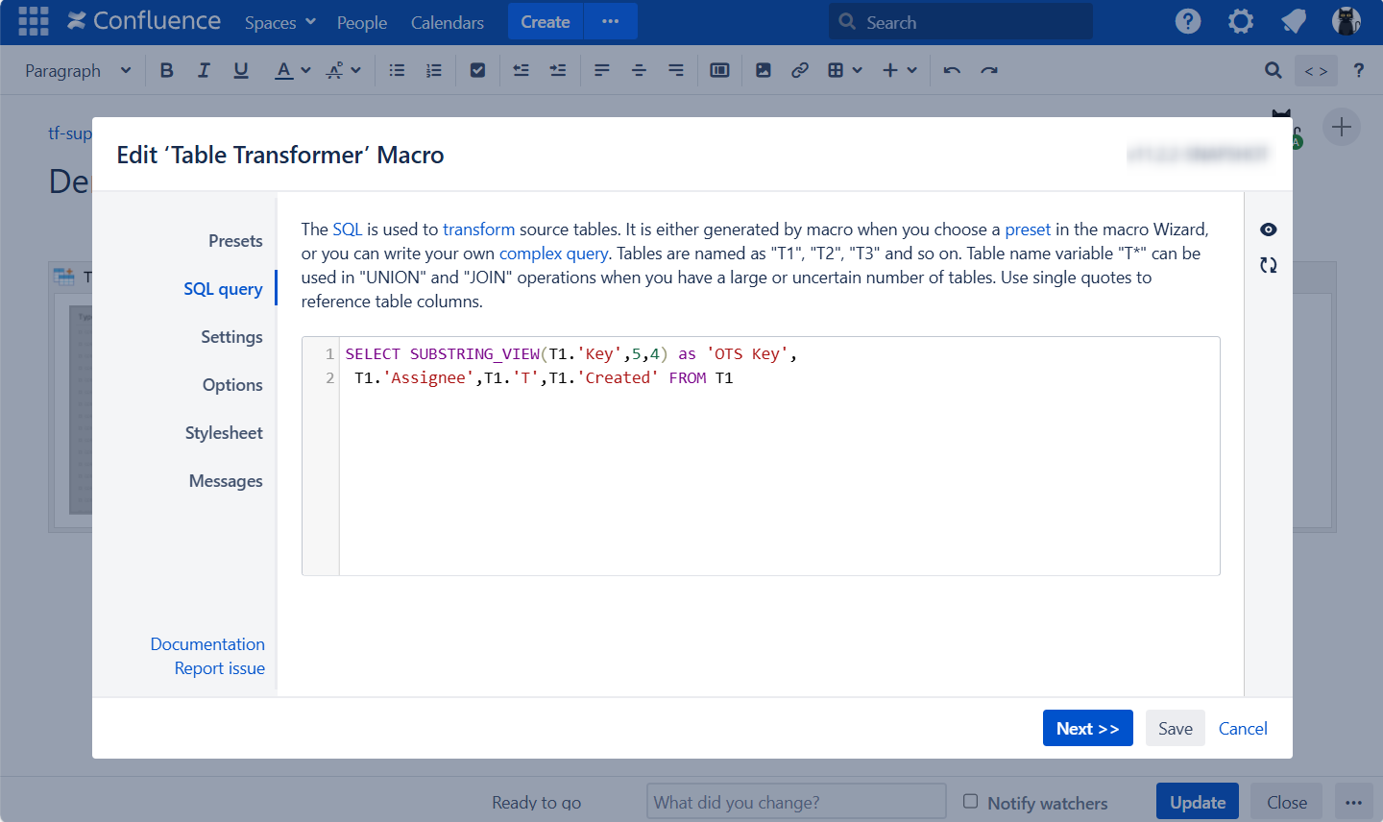Open the help question mark menu
This screenshot has width=1383, height=822.
coord(1188,21)
